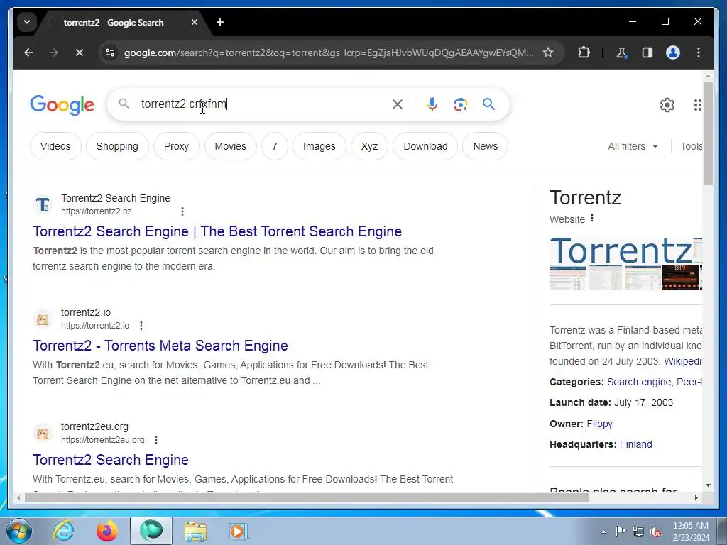Stop loading the page

point(80,53)
